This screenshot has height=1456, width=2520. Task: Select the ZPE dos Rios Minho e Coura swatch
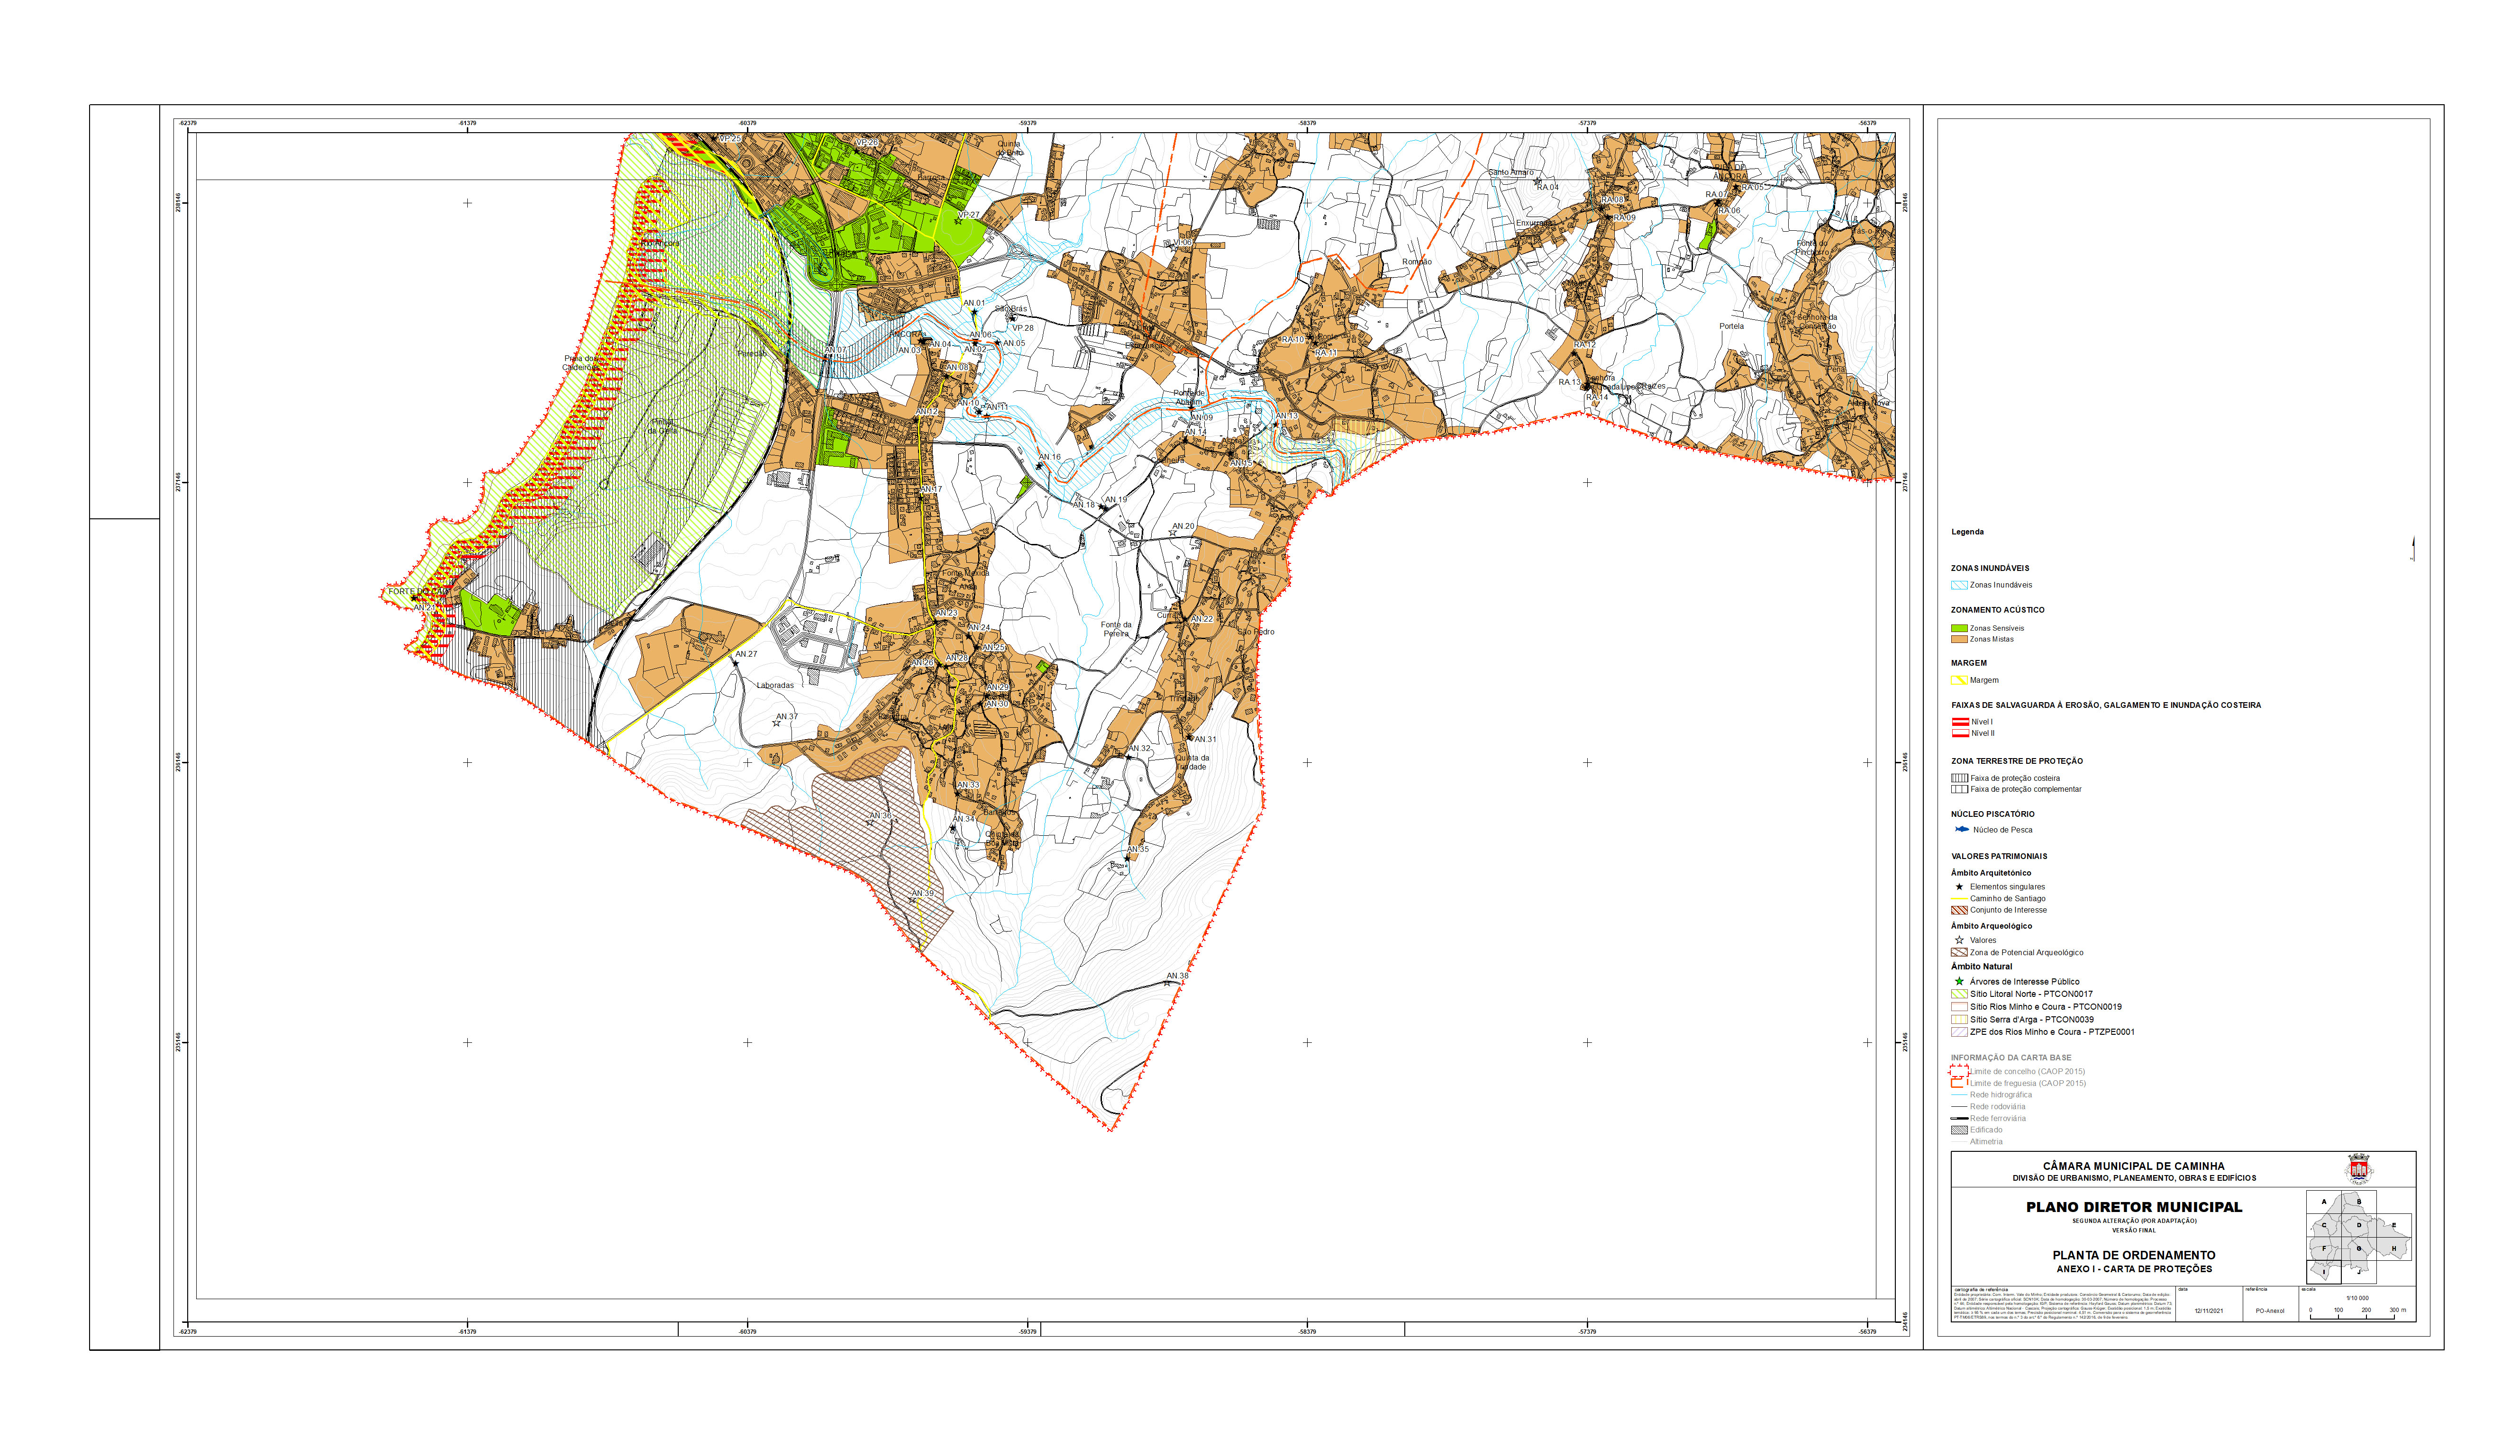[1959, 1032]
